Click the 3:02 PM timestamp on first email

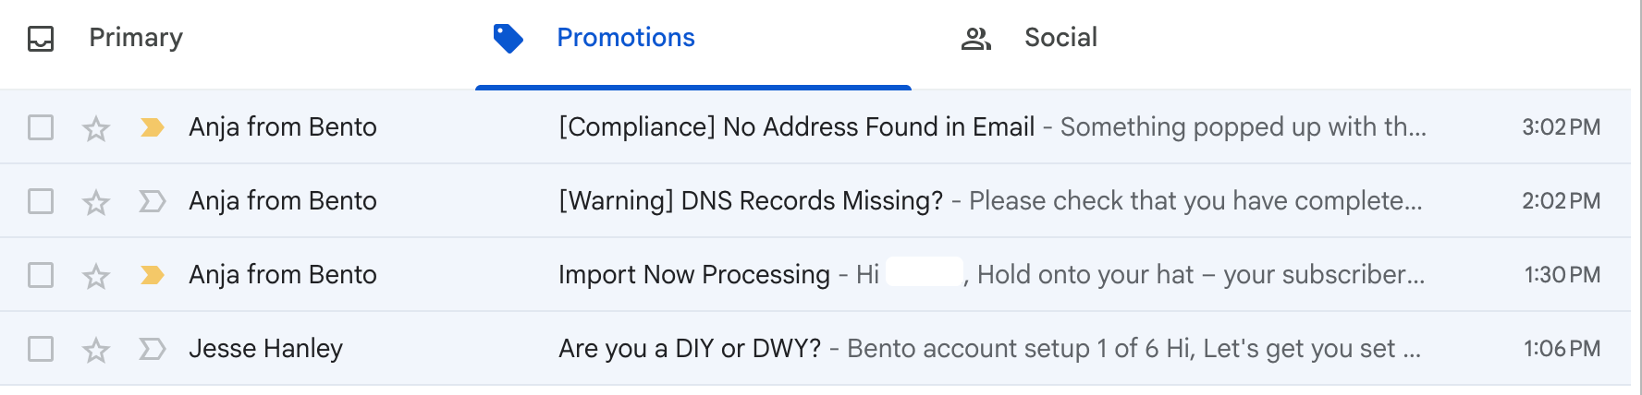click(x=1561, y=127)
